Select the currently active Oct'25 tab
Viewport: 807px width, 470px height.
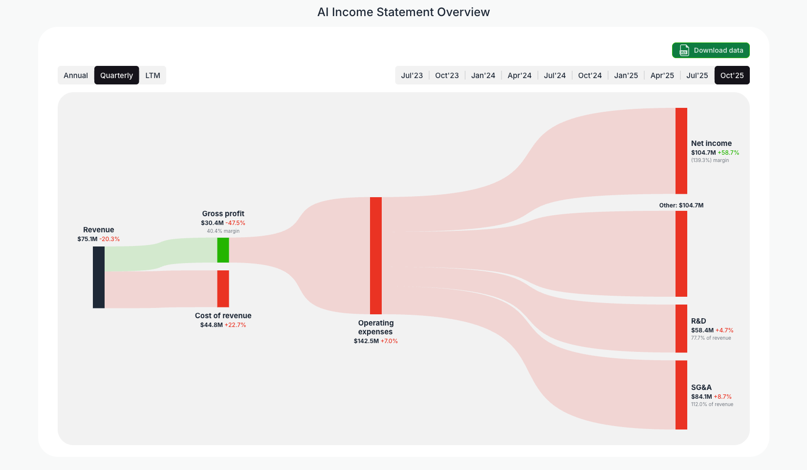coord(732,75)
